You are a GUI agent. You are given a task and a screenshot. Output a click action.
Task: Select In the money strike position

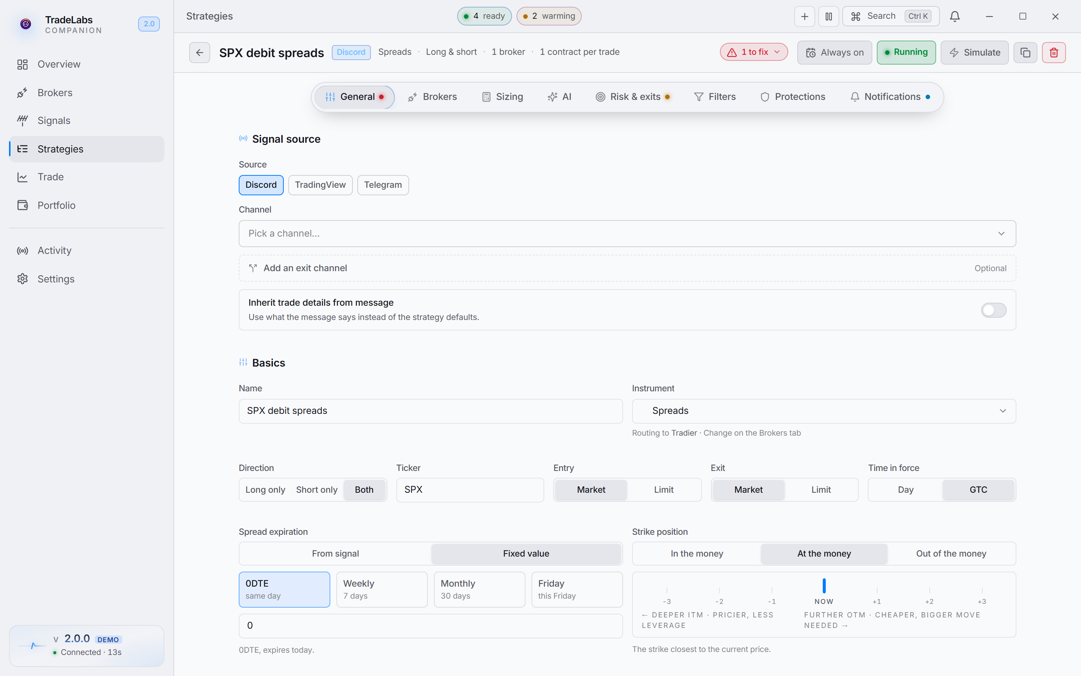point(697,554)
